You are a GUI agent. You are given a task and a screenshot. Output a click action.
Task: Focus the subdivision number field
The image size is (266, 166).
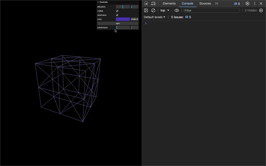click(134, 27)
